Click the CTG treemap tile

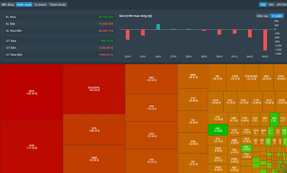tap(256, 102)
